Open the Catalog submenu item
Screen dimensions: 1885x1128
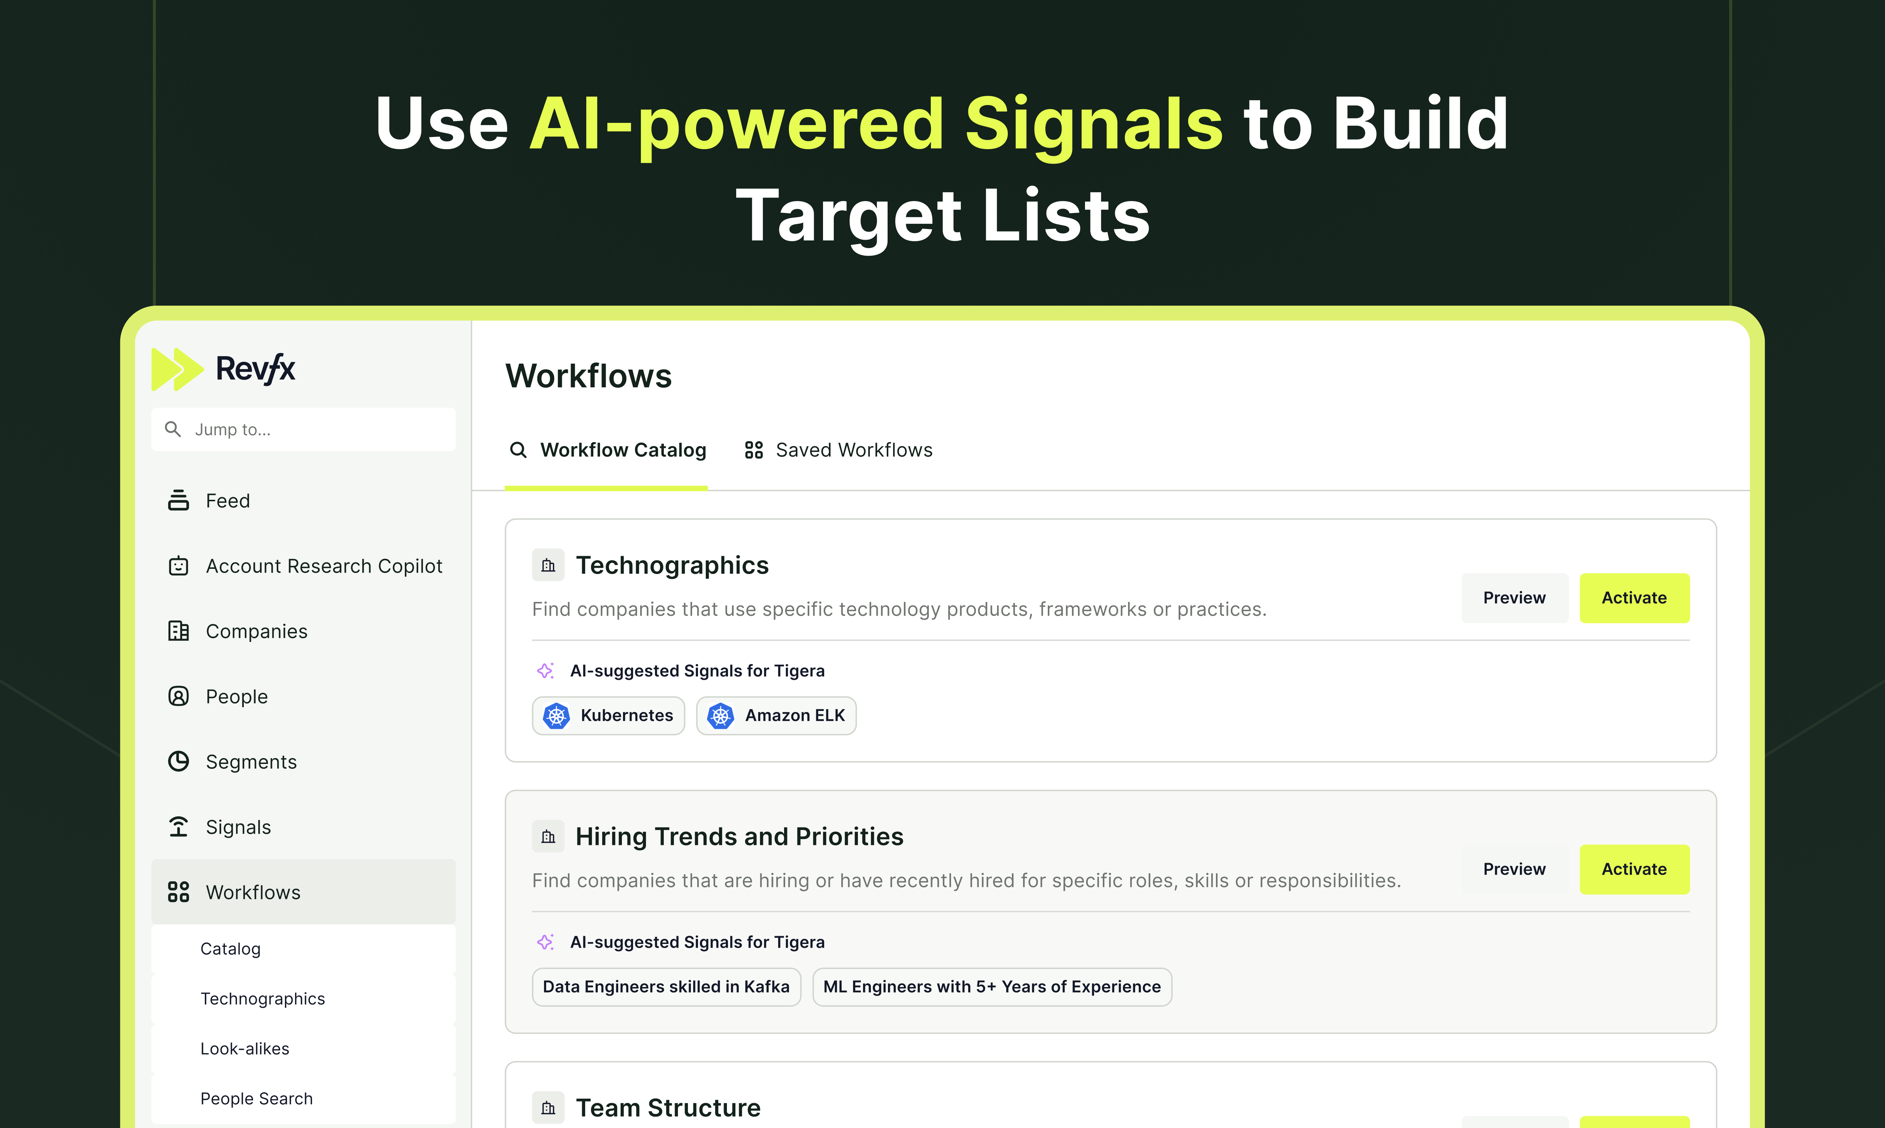[x=303, y=950]
